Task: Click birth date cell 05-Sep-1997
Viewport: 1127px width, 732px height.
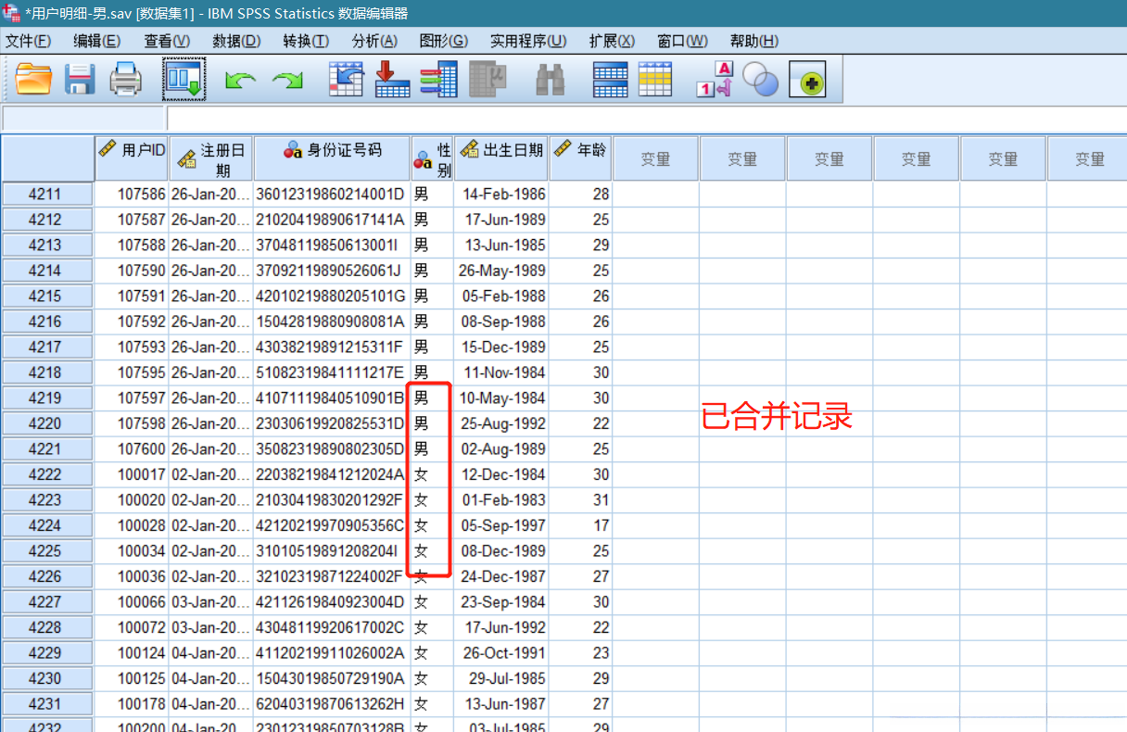Action: point(501,525)
